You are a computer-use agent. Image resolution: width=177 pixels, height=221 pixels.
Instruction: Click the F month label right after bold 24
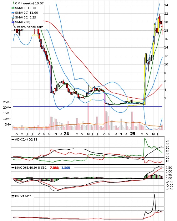tap(71, 134)
